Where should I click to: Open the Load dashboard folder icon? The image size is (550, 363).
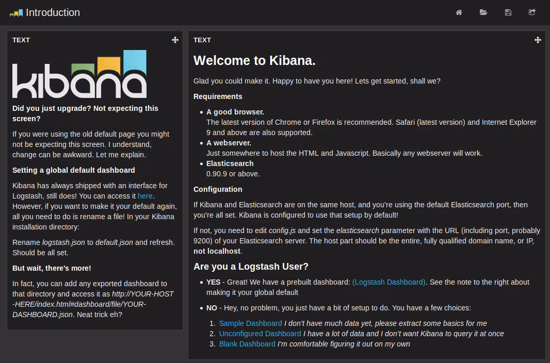pyautogui.click(x=483, y=12)
